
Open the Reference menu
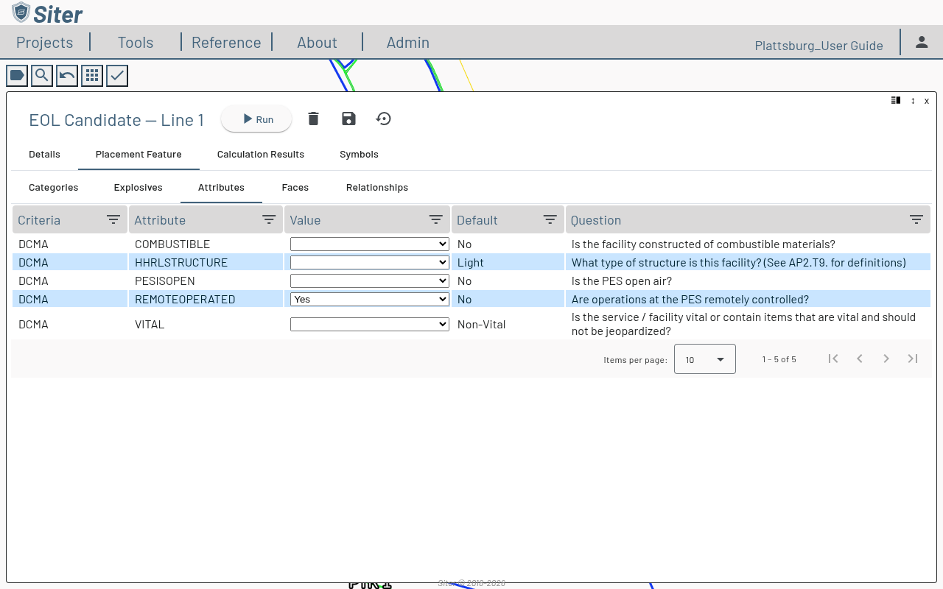pos(226,42)
